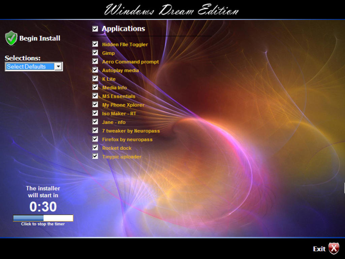The image size is (345, 259).
Task: Toggle the Applications master checkbox
Action: pos(95,29)
